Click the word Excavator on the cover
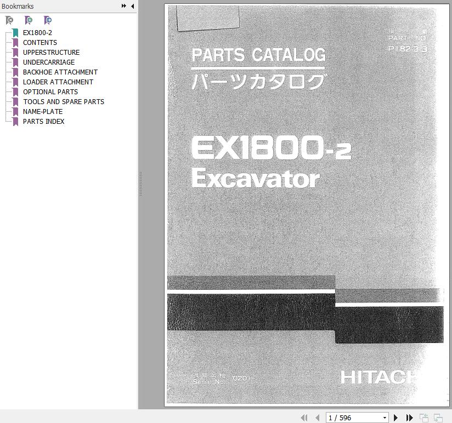The height and width of the screenshot is (423, 452). tap(256, 178)
